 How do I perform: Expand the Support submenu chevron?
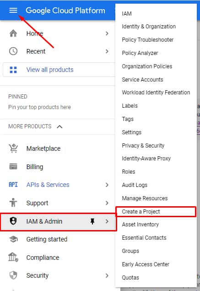(x=107, y=203)
